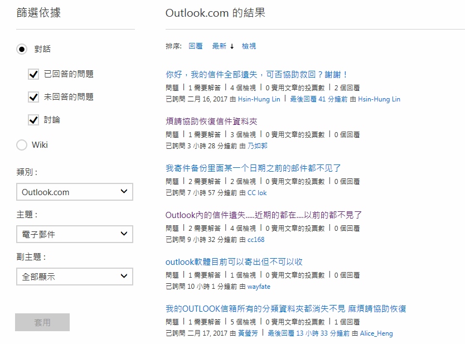Open last reply by Alice_Heng
Image resolution: width=465 pixels, height=344 pixels.
309,333
